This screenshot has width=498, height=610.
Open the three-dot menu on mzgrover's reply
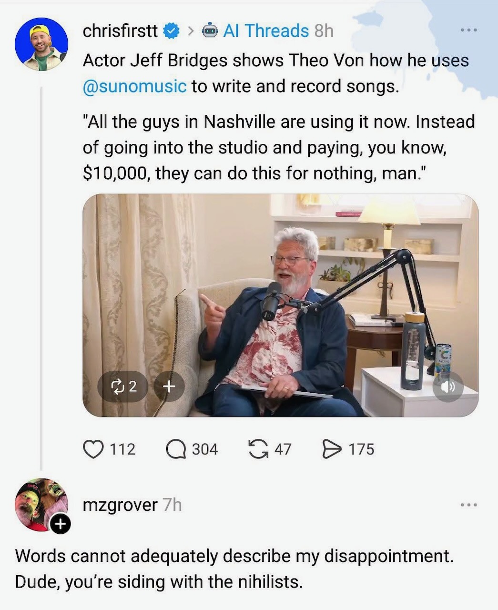click(468, 505)
